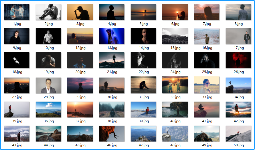This screenshot has height=150, width=255.
Task: Select the 25.jpg bearded man thumbnail
Action: point(207,60)
